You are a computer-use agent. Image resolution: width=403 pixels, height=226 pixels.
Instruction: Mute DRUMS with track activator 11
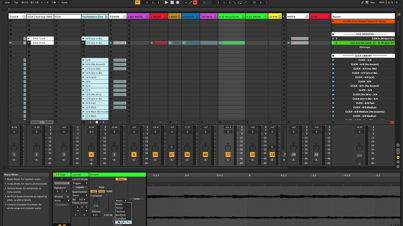155,154
